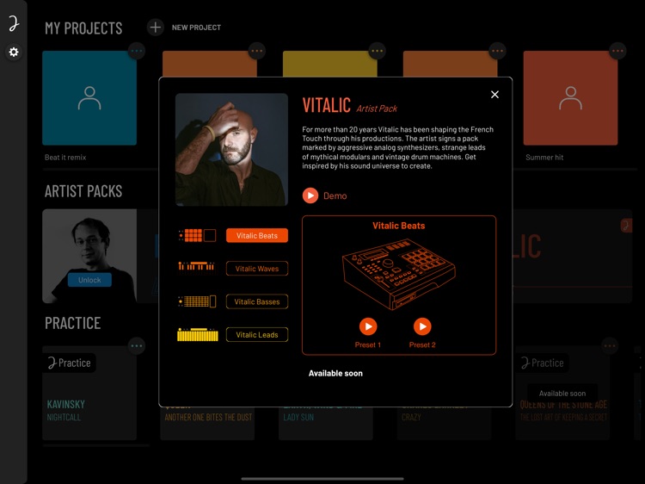Image resolution: width=645 pixels, height=484 pixels.
Task: Open options menu on first orange project tile
Action: click(256, 51)
